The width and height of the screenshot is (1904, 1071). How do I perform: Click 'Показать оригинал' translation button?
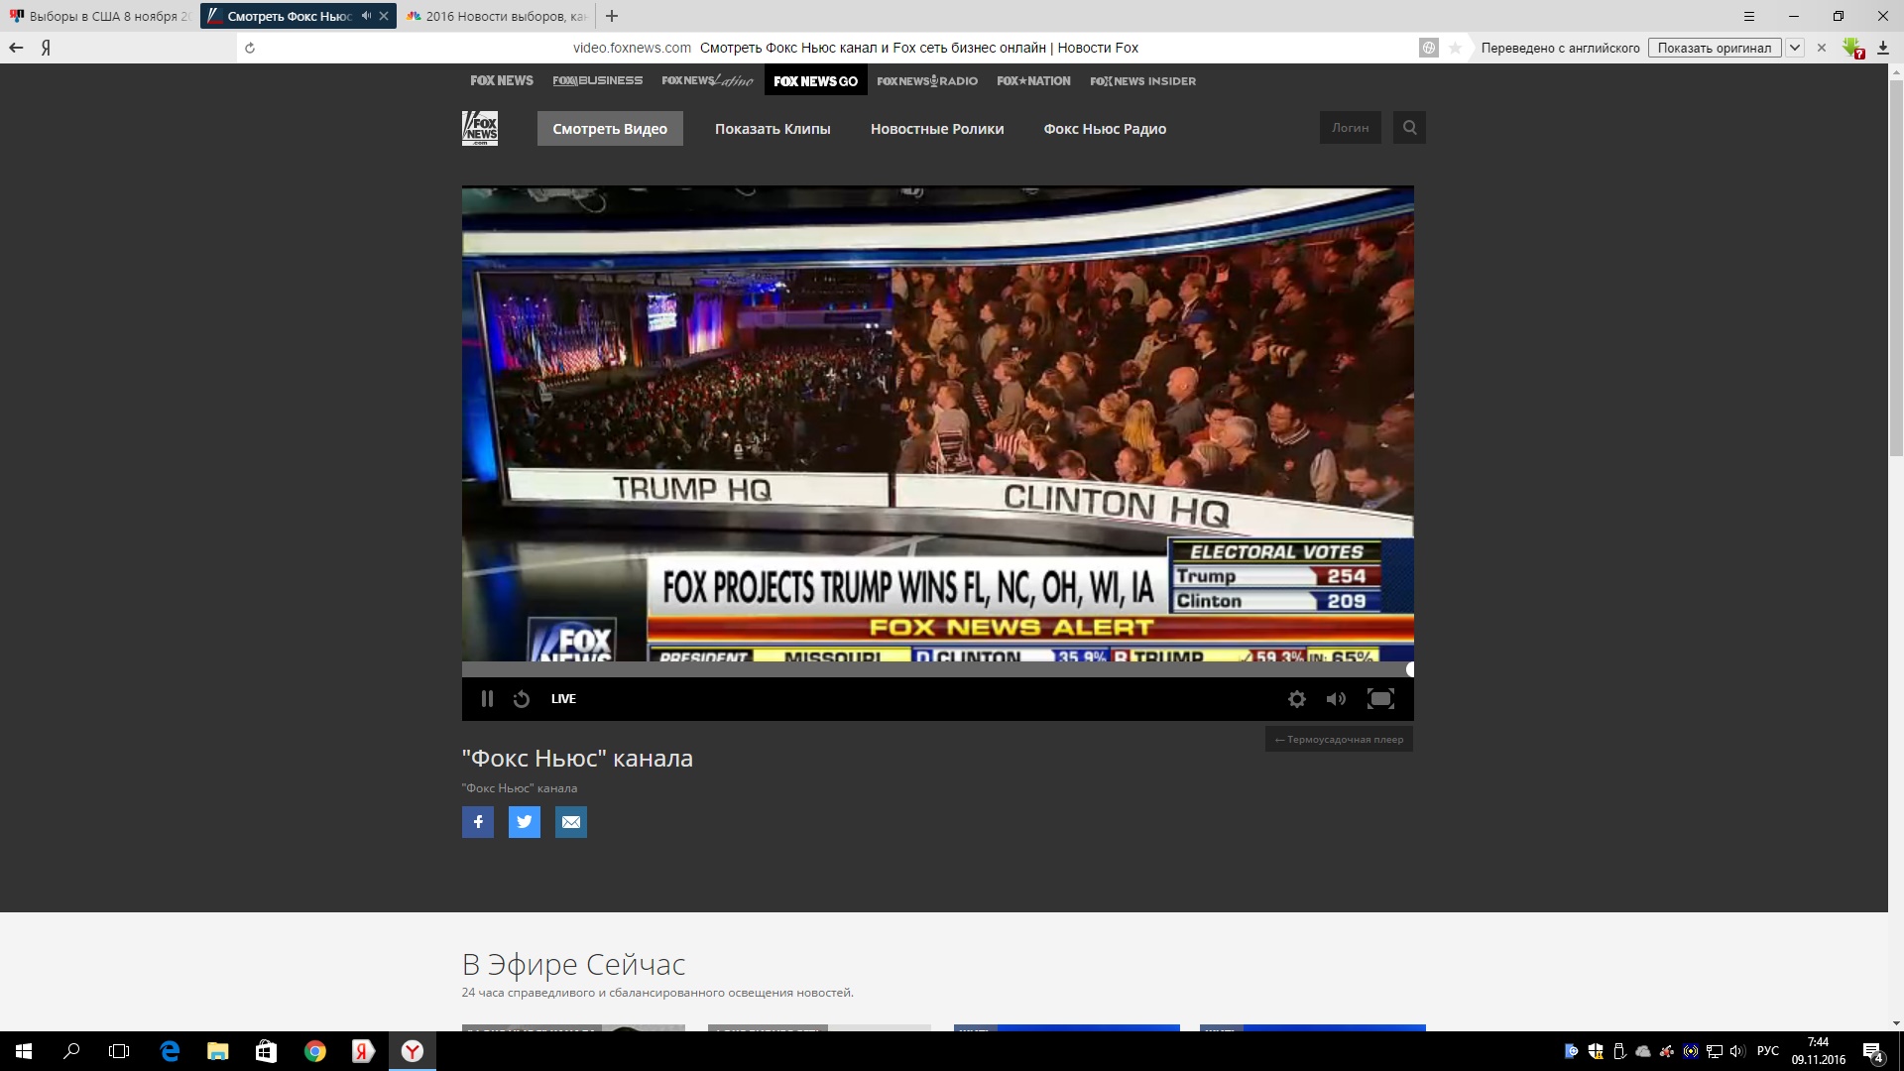pyautogui.click(x=1714, y=48)
